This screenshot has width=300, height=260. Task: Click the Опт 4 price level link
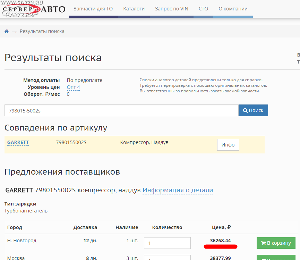coord(73,87)
